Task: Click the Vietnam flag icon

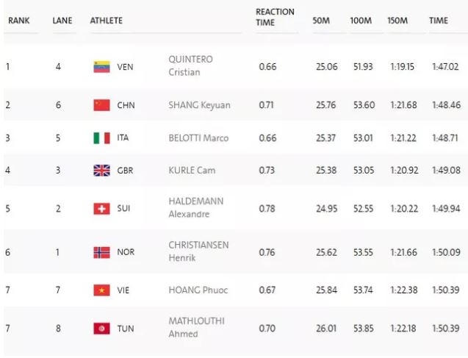Action: (x=101, y=290)
